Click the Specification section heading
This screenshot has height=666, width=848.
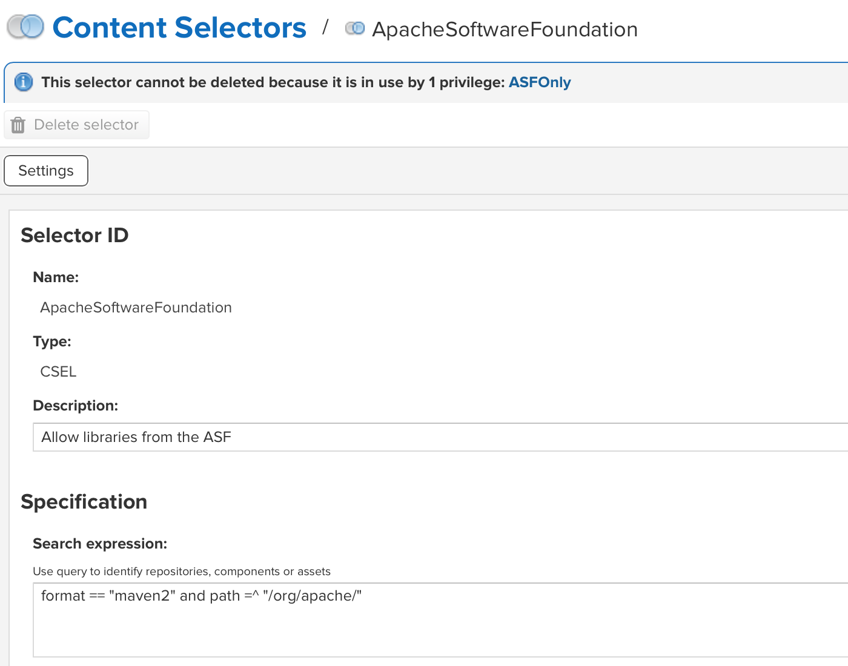[84, 502]
